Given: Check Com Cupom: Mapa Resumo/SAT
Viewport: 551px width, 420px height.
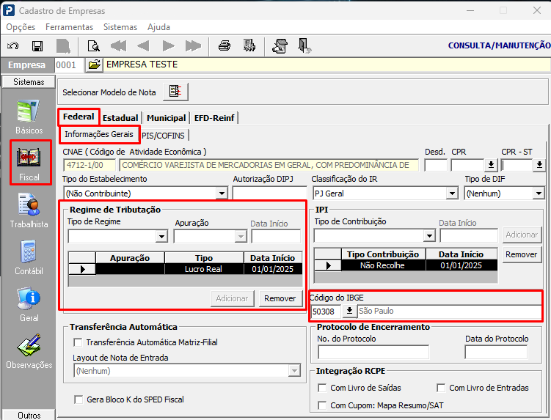Looking at the screenshot, I should coord(322,405).
